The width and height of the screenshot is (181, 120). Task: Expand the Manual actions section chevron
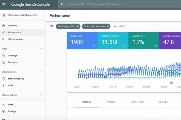point(41,95)
